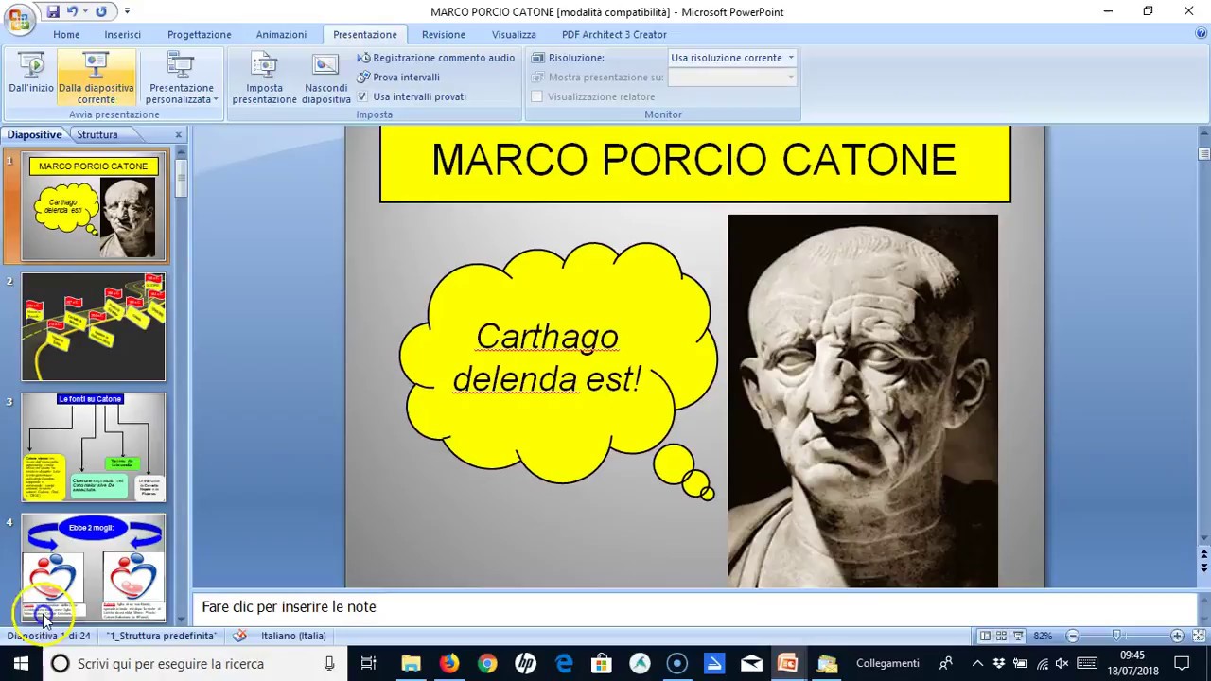Image resolution: width=1211 pixels, height=681 pixels.
Task: Click the 82% zoom level
Action: point(1043,636)
